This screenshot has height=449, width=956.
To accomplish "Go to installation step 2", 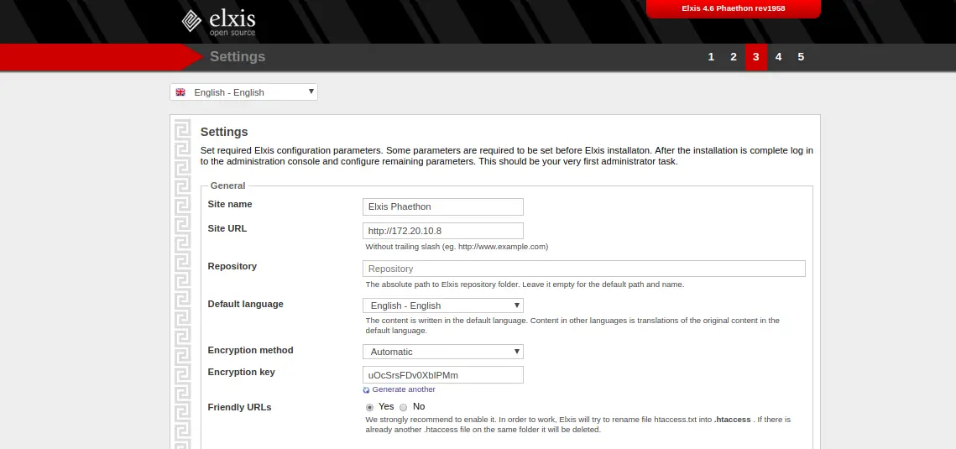I will click(x=734, y=57).
